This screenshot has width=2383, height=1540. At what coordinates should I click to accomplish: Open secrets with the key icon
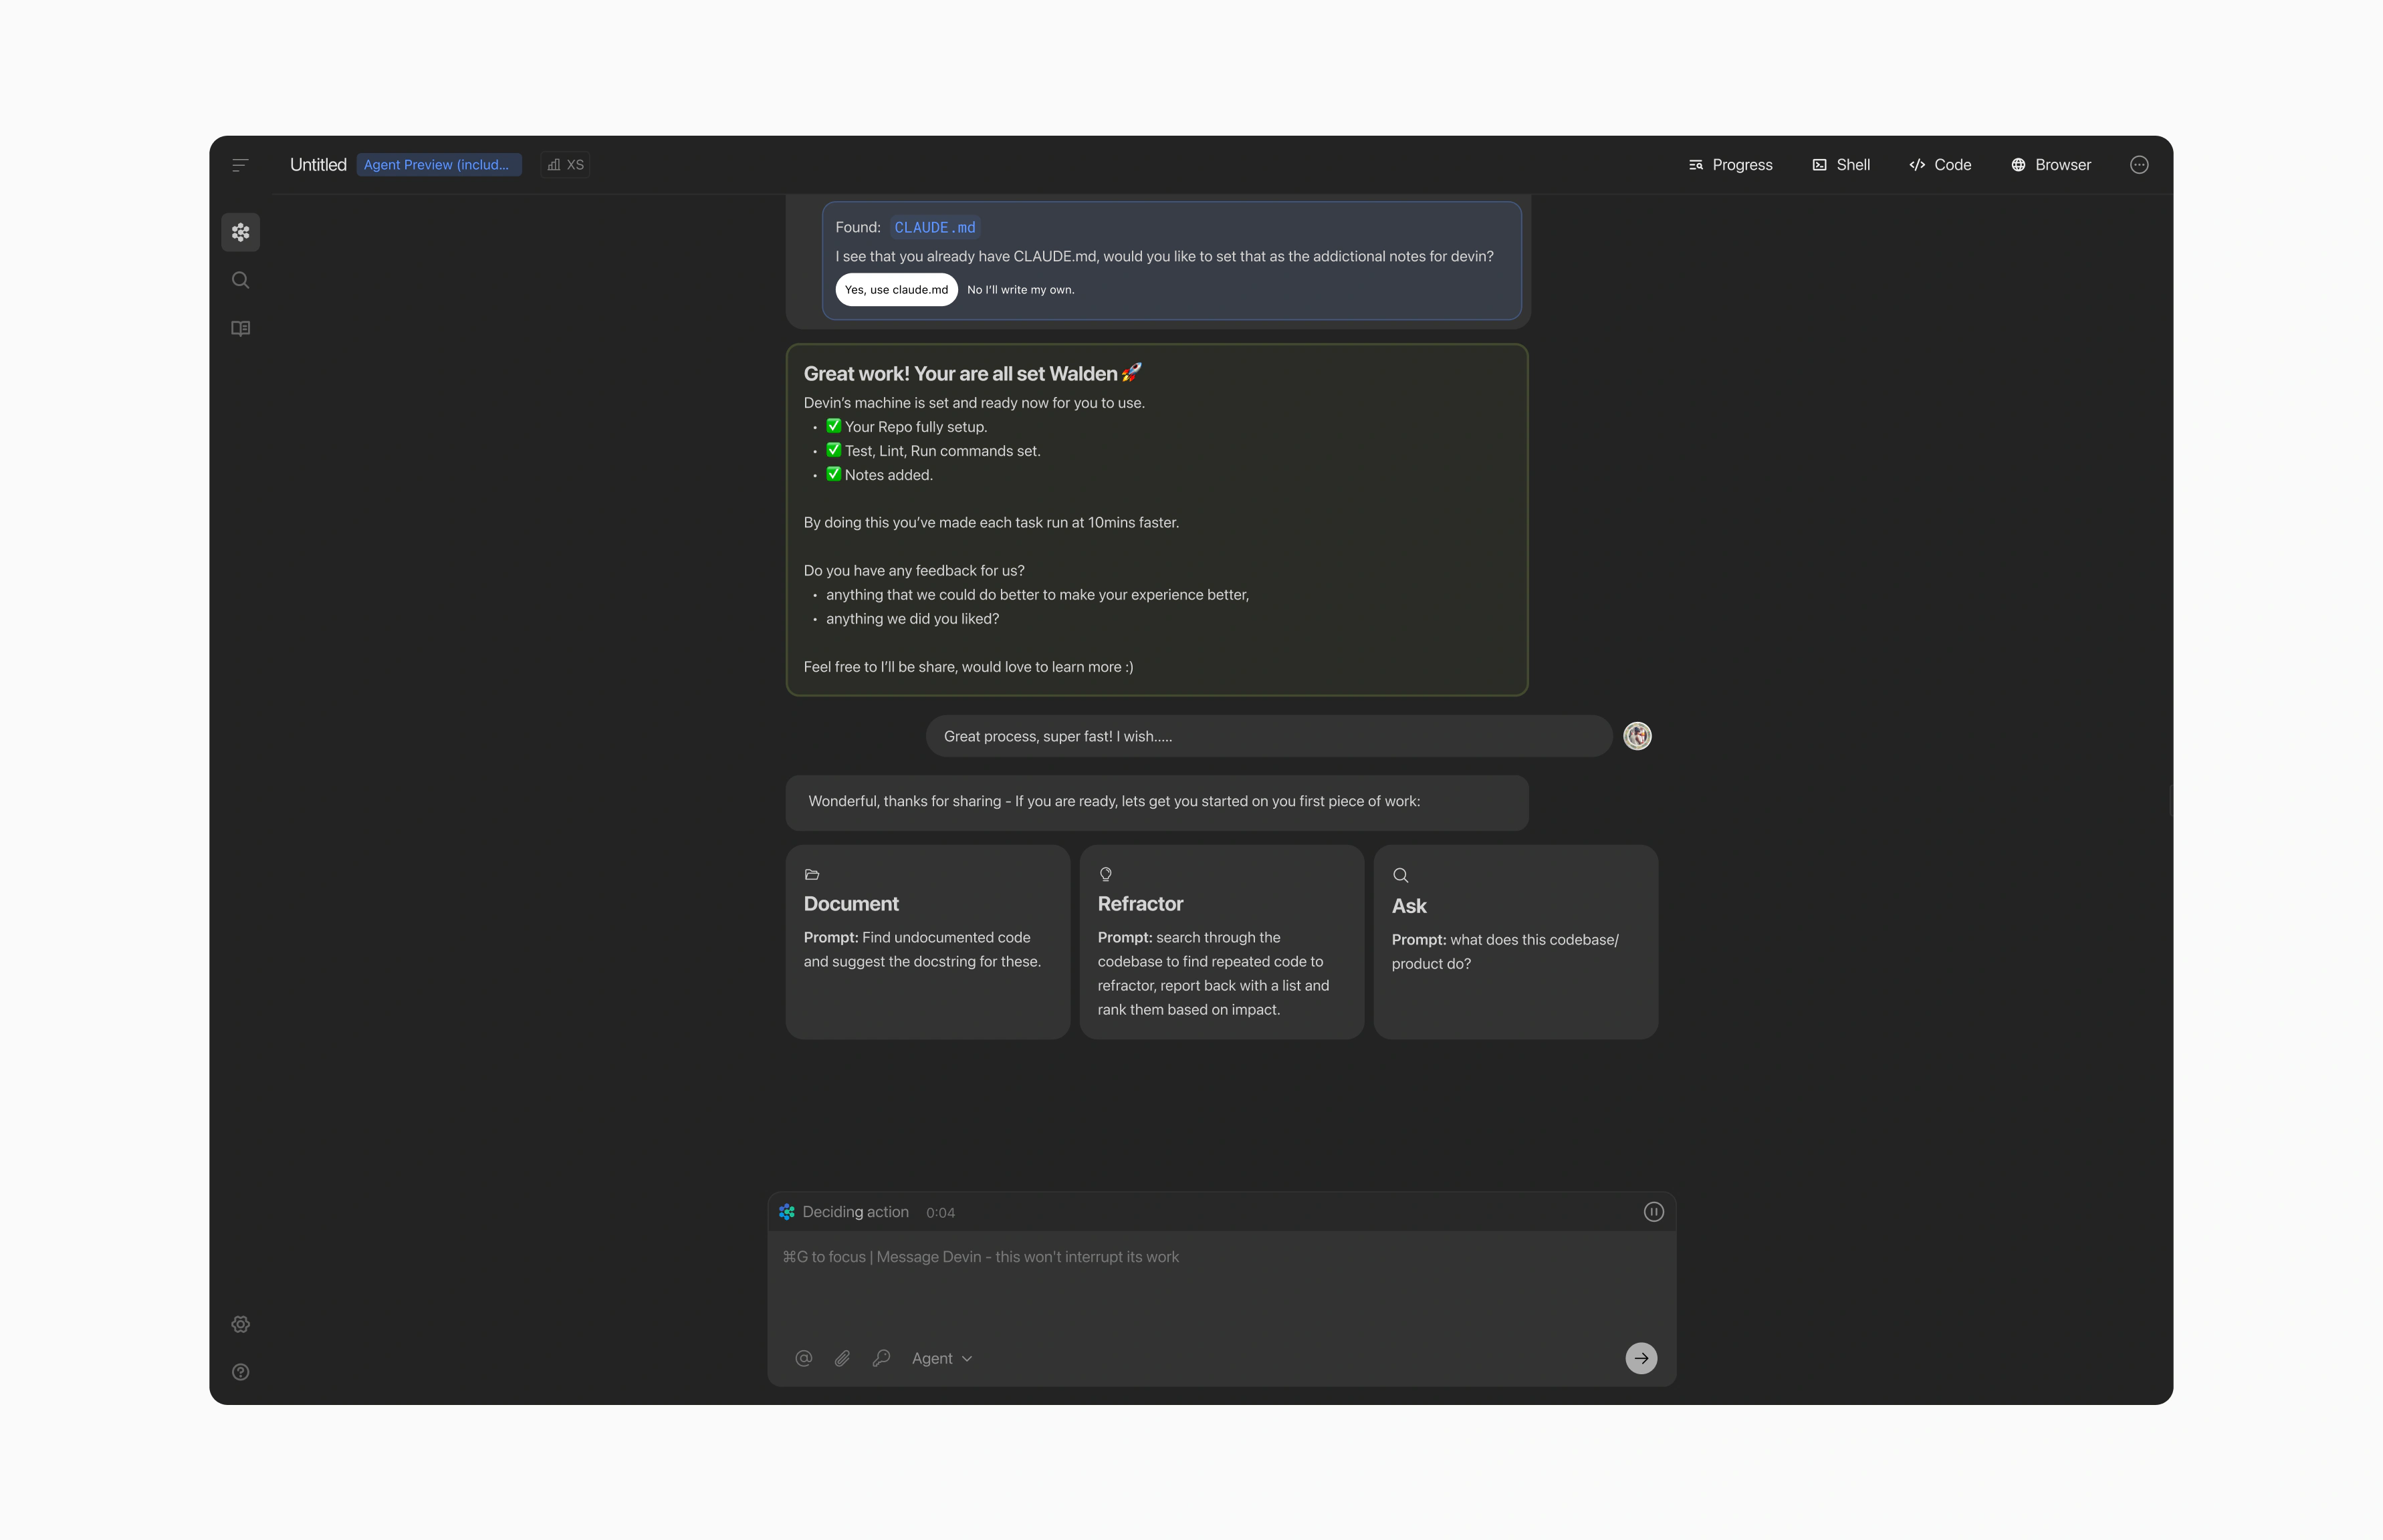[881, 1358]
